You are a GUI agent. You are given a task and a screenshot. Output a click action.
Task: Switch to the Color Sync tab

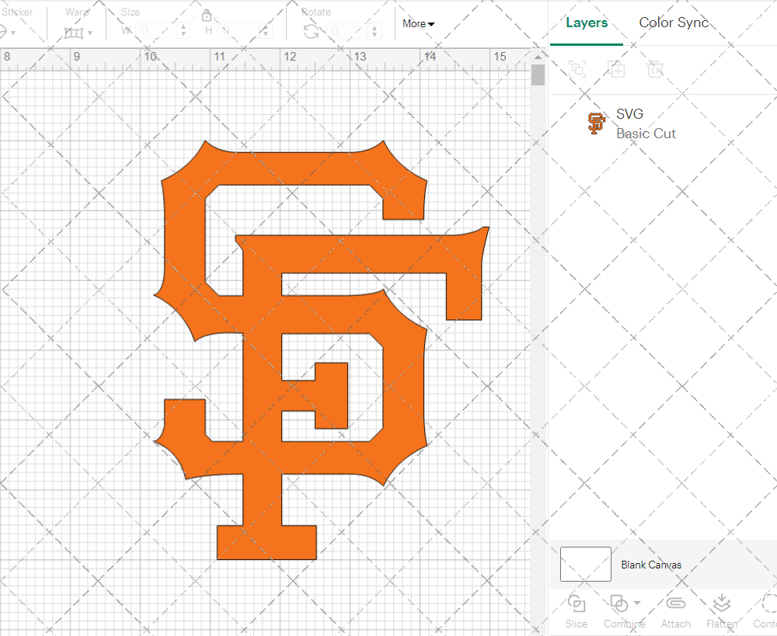(x=674, y=23)
